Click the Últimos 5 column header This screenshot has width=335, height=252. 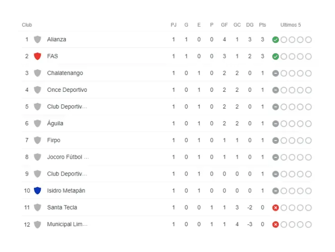[x=291, y=25]
